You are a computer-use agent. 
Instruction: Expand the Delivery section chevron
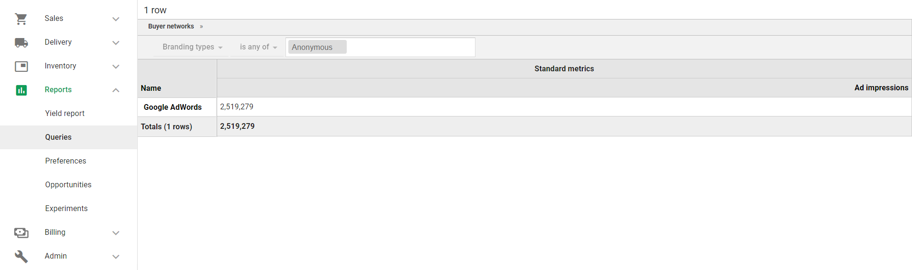coord(116,43)
